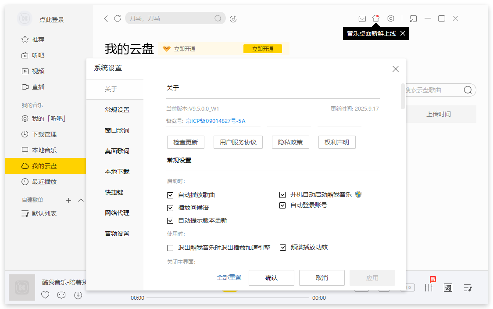The width and height of the screenshot is (493, 309).
Task: Open the message envelope icon in title bar
Action: (362, 18)
